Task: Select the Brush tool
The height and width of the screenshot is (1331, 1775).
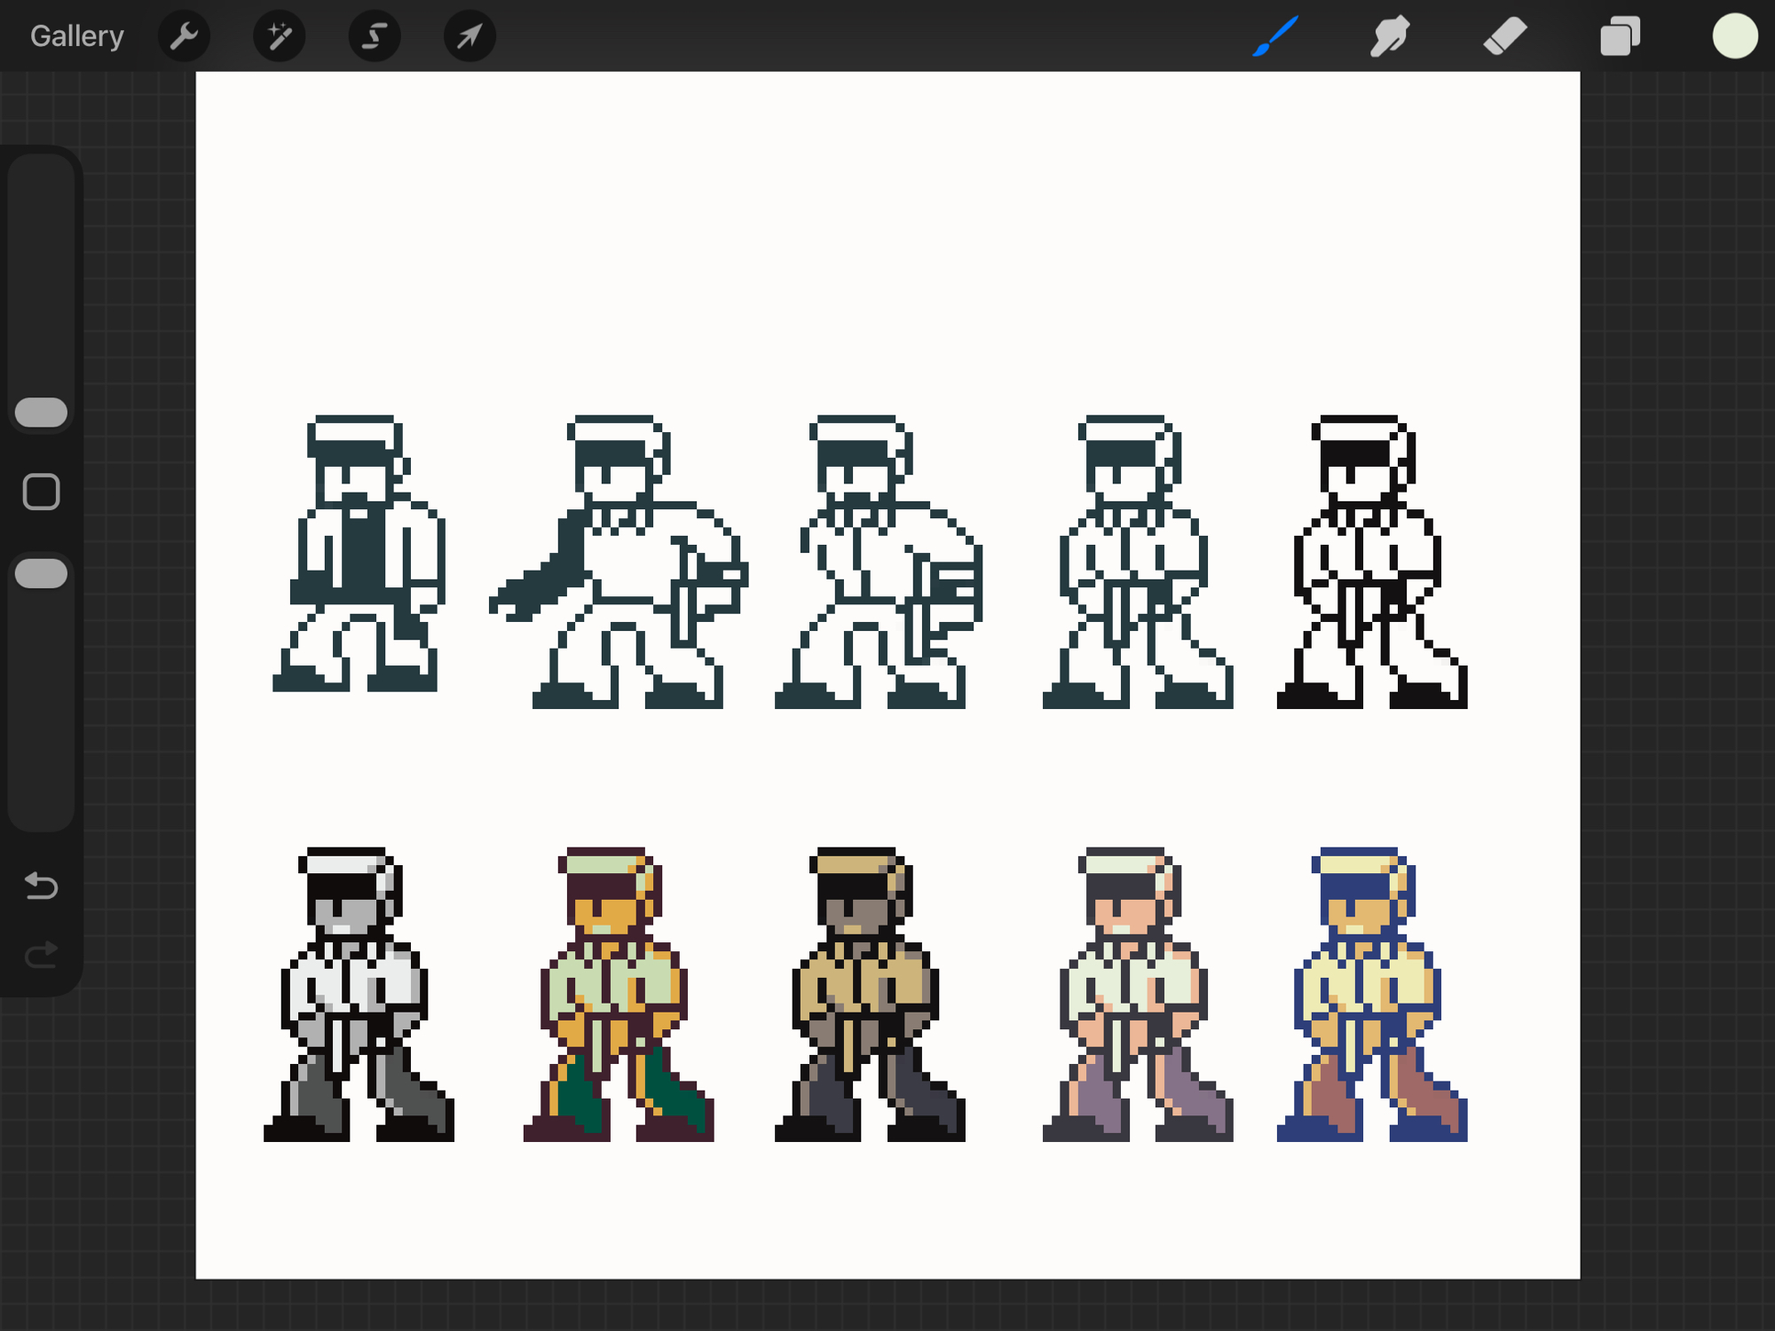Action: pyautogui.click(x=1275, y=36)
